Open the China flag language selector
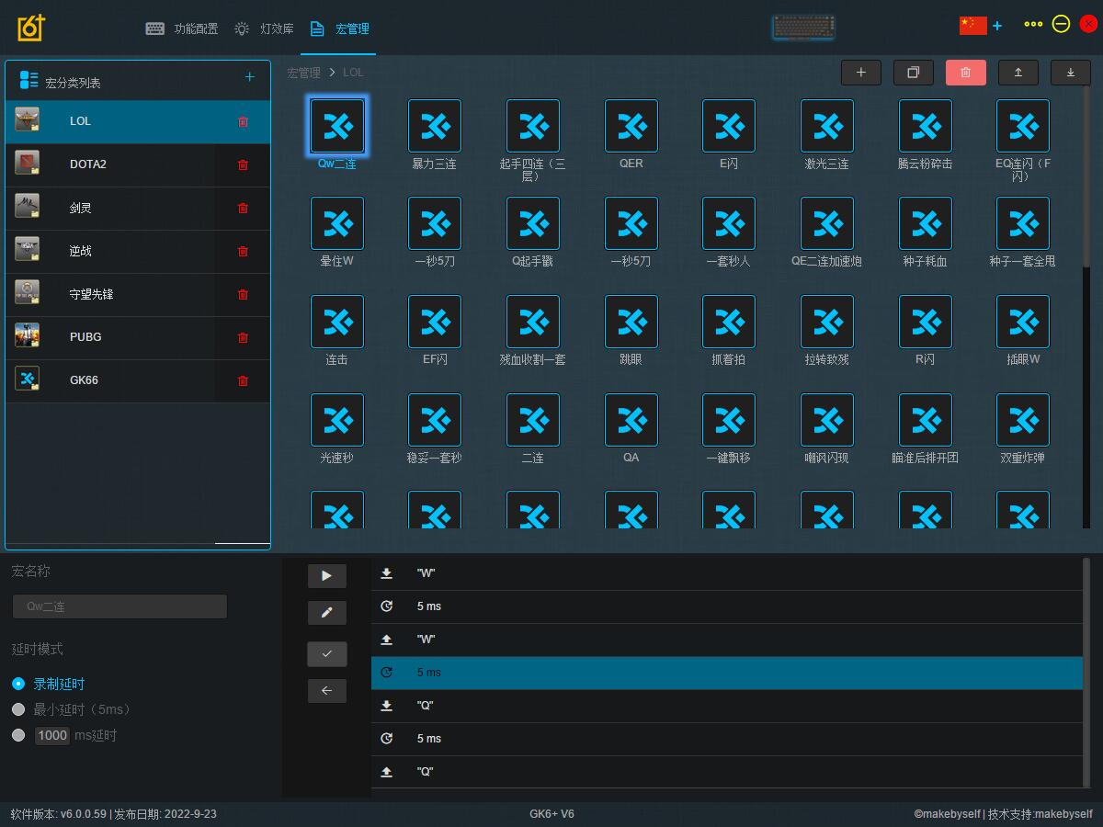The width and height of the screenshot is (1103, 827). pos(972,25)
